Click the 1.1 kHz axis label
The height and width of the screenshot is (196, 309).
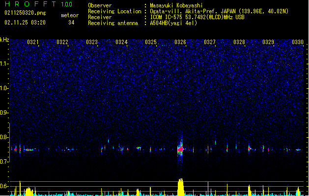(x=4, y=64)
